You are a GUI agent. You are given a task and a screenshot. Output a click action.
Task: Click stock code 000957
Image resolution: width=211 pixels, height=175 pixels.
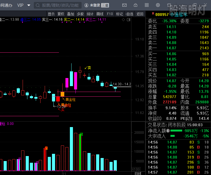click(x=162, y=14)
